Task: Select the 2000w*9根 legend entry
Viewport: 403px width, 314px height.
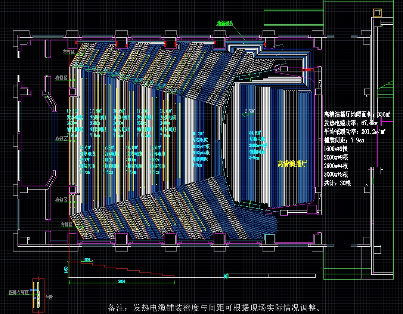Action: [x=336, y=157]
